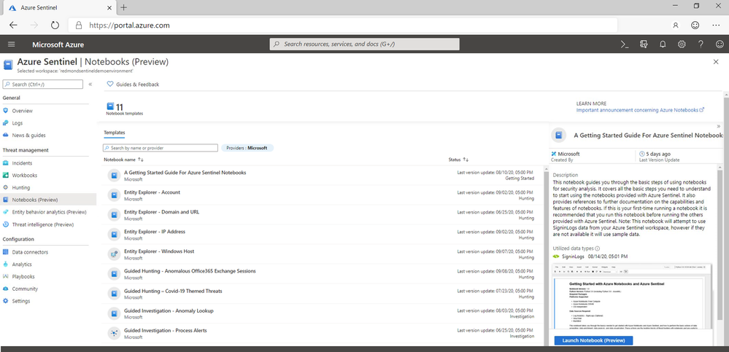Open Community
The height and width of the screenshot is (352, 729).
coord(25,289)
